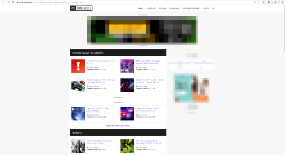The height and width of the screenshot is (155, 285).
Task: Open 'Fortnite Leaked Skins & Cosmetics List' article
Action: [148, 142]
